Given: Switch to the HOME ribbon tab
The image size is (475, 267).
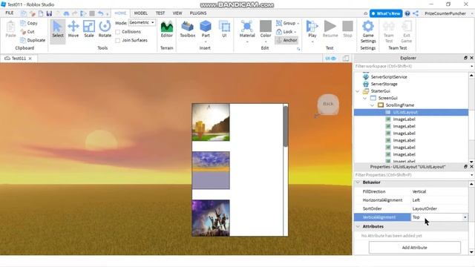Looking at the screenshot, I should [120, 13].
